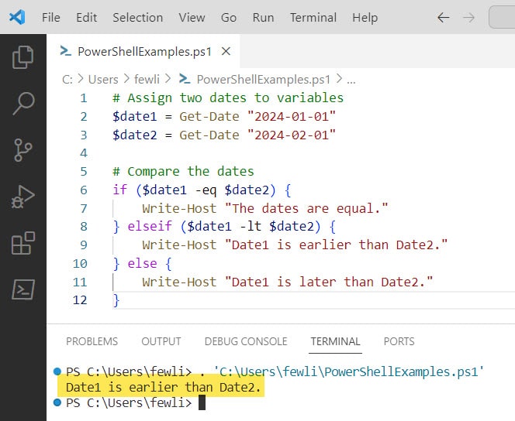515x421 pixels.
Task: Click "Date1 is later than Date2." string
Action: pos(329,282)
